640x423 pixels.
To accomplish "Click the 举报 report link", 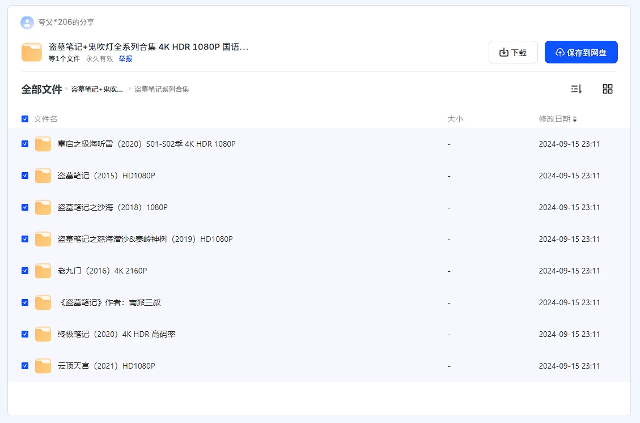I will 125,59.
